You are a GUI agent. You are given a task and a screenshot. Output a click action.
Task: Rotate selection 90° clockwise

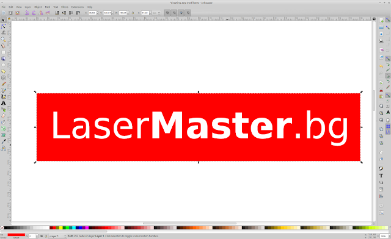point(34,13)
